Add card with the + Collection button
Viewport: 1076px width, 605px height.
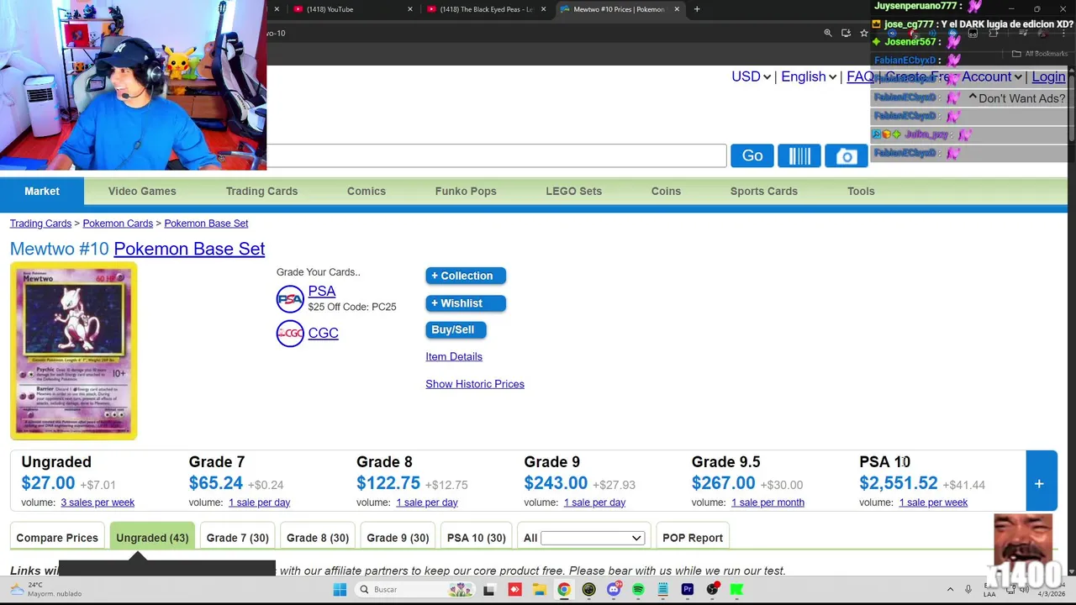(466, 276)
